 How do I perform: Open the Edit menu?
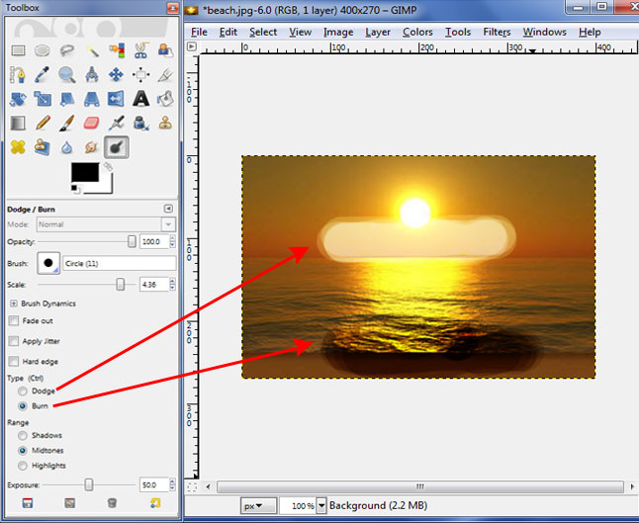click(228, 33)
